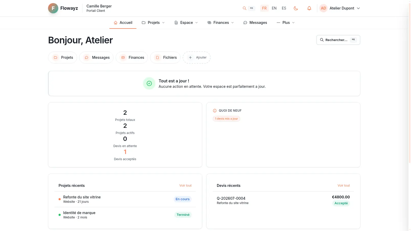Click the AD avatar icon

tap(323, 8)
